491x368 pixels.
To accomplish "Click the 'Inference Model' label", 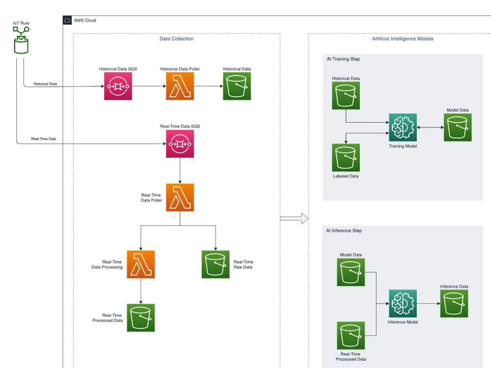I will (403, 322).
